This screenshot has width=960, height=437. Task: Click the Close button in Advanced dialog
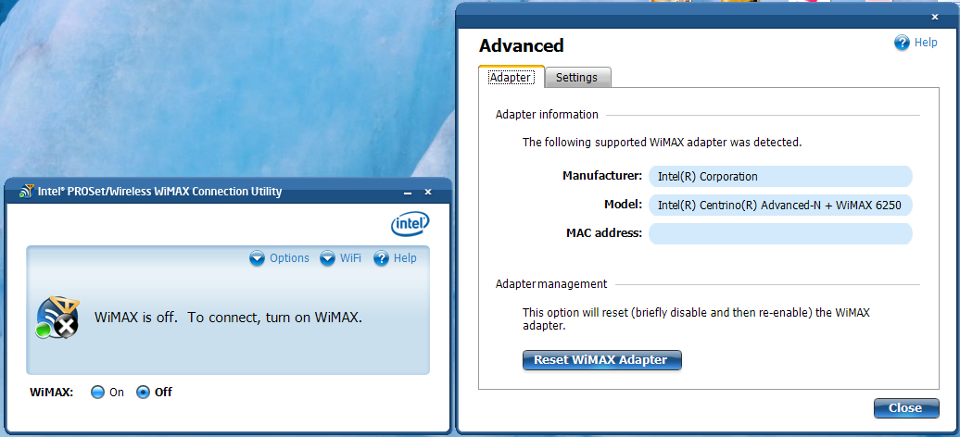(x=906, y=408)
